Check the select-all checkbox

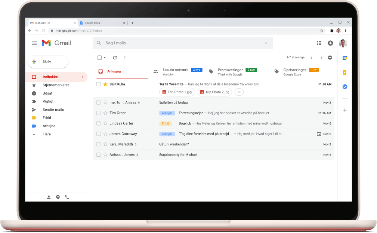click(x=99, y=58)
